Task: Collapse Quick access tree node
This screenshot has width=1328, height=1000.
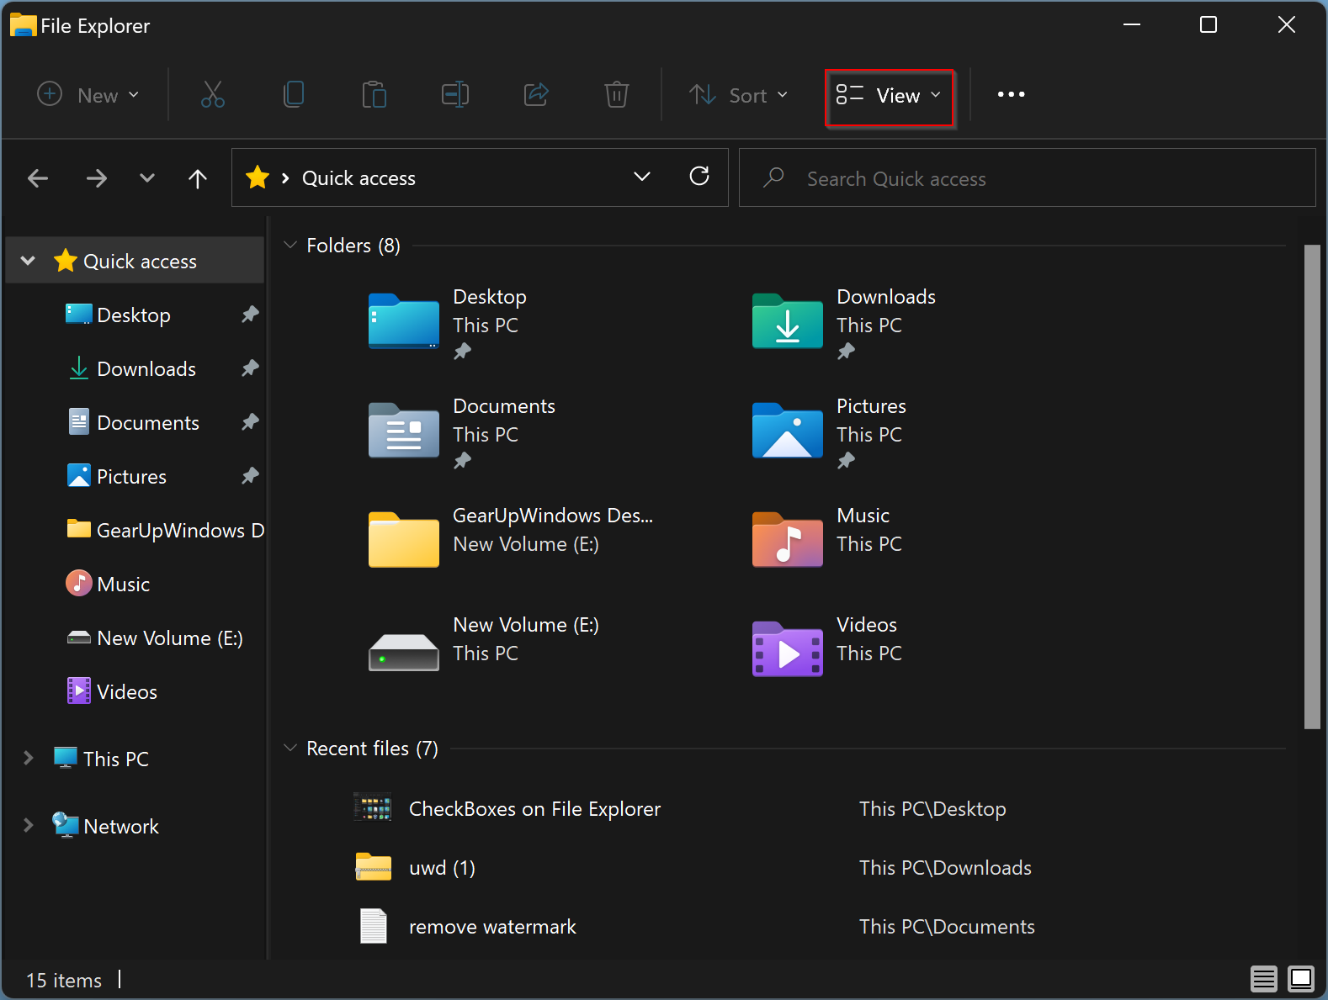Action: (28, 261)
